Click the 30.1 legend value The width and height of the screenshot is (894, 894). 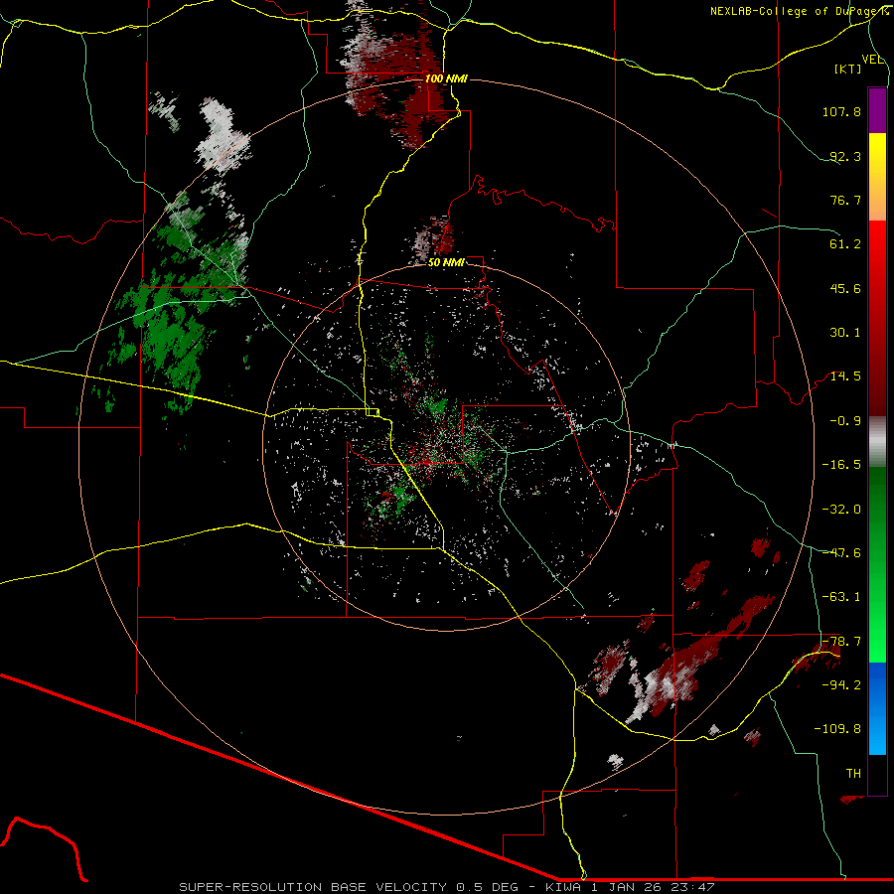click(x=845, y=333)
